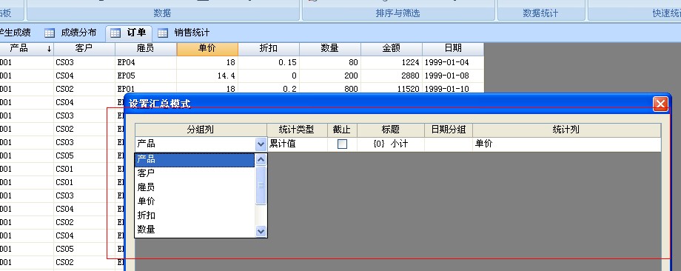Click the 订单 tab table icon
Screen dimensions: 681x271
tap(115, 33)
